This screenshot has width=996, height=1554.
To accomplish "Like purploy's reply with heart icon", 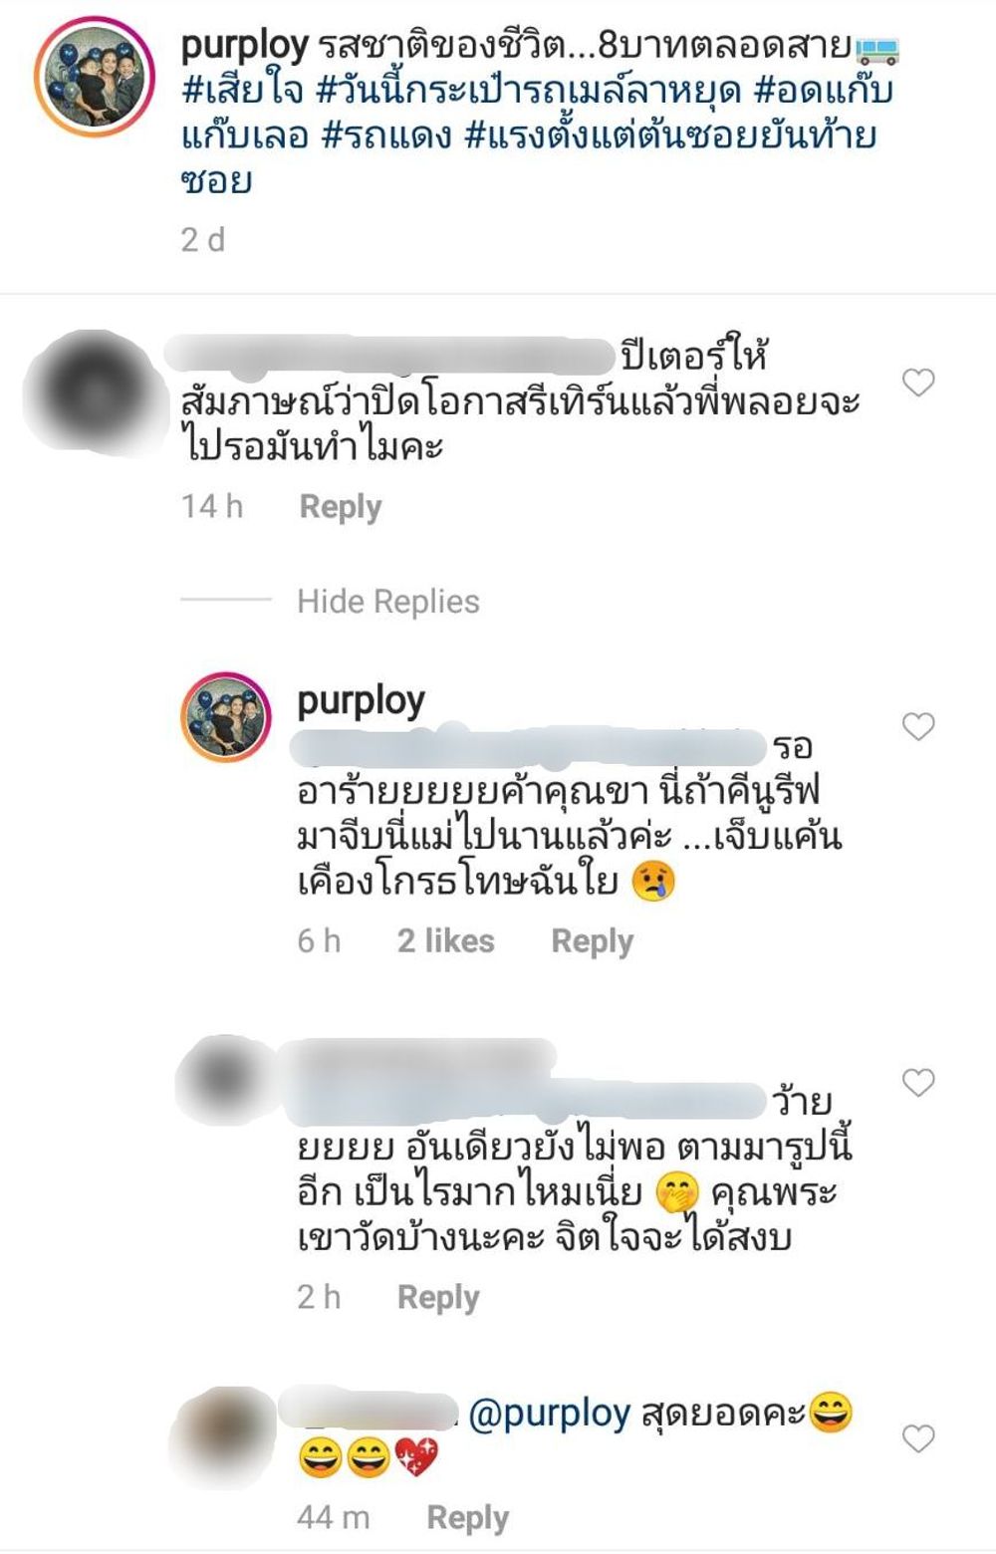I will coord(917,726).
